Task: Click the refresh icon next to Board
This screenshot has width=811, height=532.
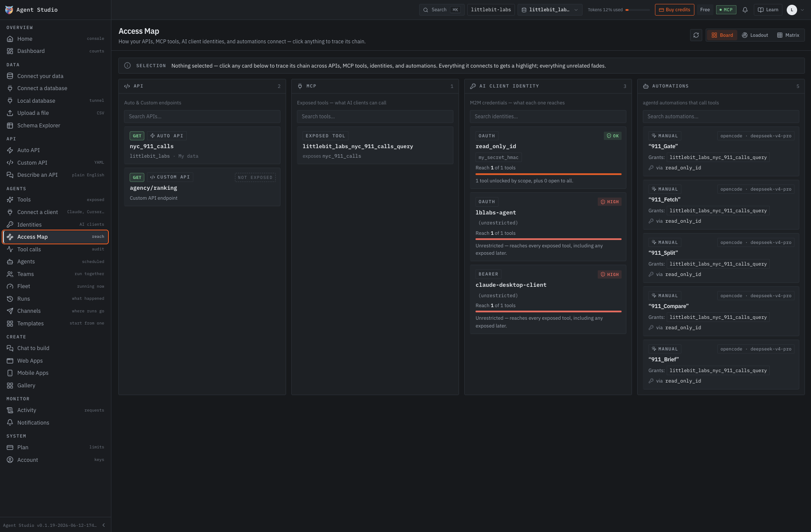Action: 696,35
